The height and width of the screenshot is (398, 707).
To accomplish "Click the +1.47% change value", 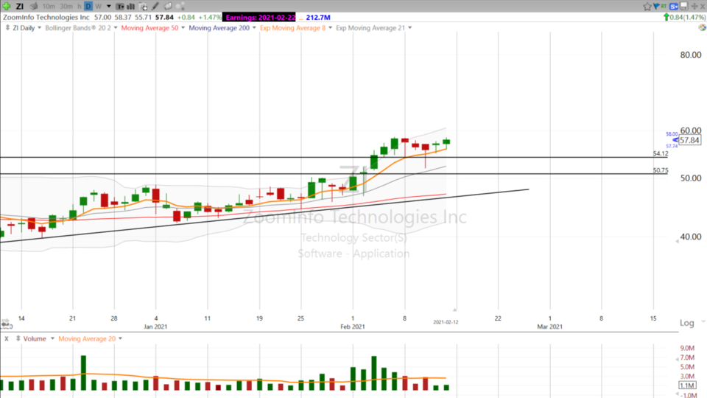I will [x=210, y=17].
